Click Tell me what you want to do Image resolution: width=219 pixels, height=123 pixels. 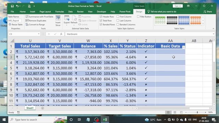point(162,12)
